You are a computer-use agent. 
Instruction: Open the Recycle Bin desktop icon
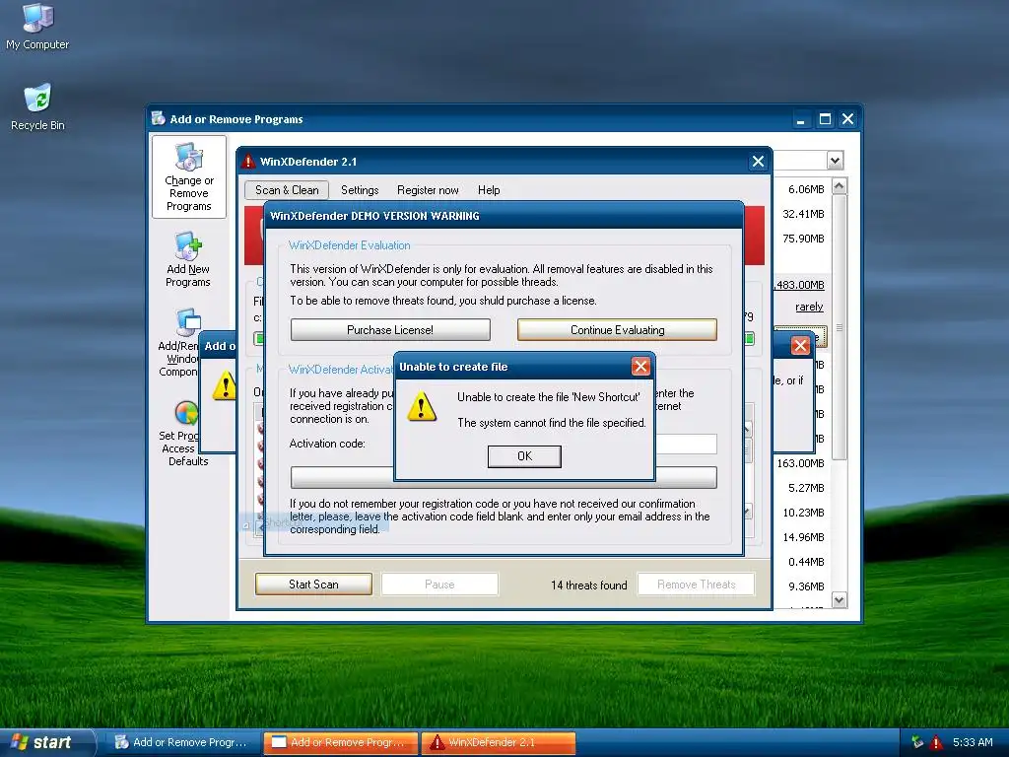tap(37, 106)
